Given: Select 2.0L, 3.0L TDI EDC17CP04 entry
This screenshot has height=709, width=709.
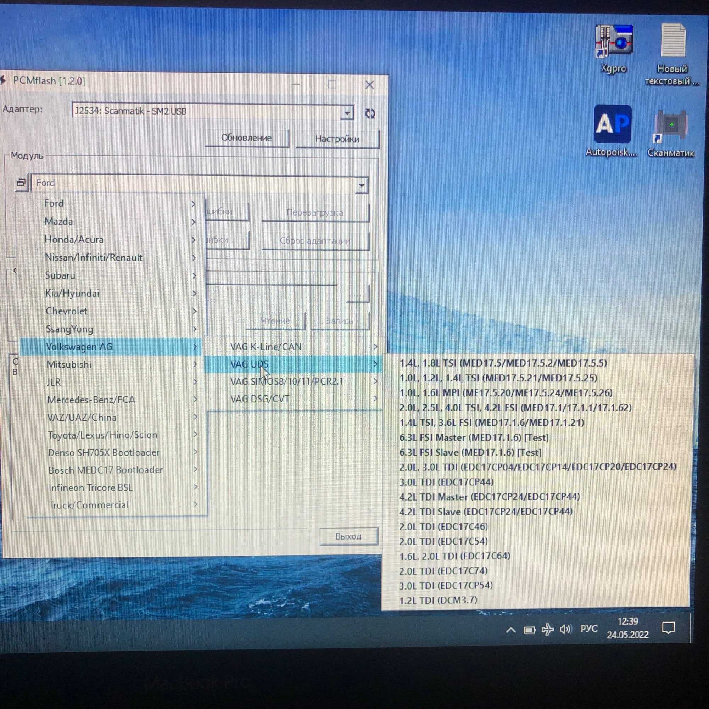Looking at the screenshot, I should click(538, 467).
